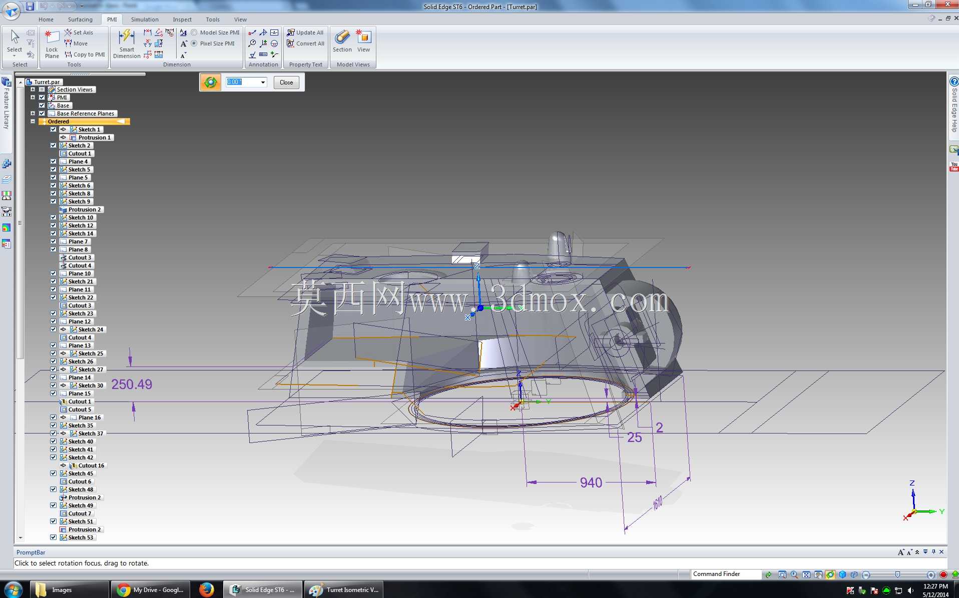Toggle the PMI visibility checkbox

coord(42,97)
